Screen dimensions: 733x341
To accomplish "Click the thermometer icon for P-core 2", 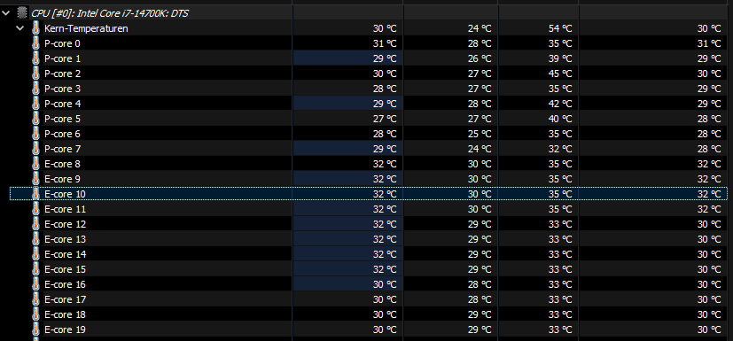I will [x=36, y=74].
